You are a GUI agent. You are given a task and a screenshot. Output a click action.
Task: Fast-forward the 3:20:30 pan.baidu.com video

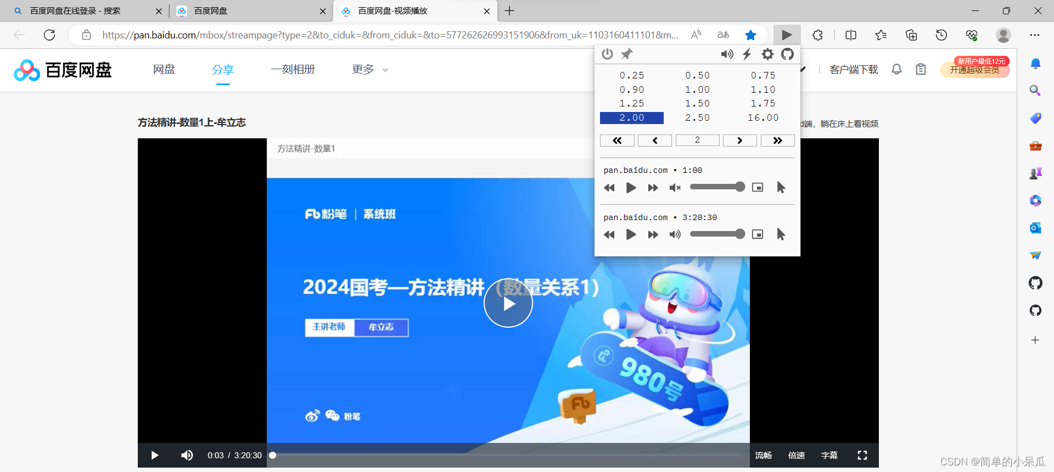pos(653,235)
